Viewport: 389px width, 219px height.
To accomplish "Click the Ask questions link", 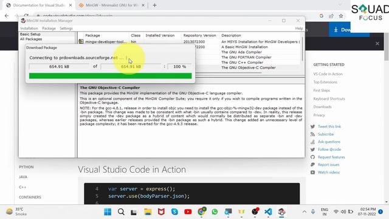I will pos(329,142).
